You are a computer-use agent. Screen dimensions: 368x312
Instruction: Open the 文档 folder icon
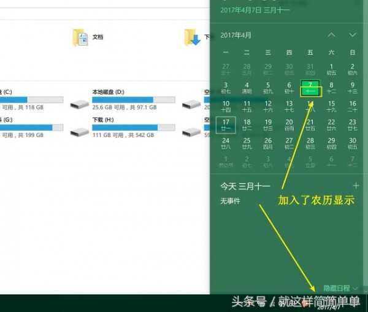click(x=80, y=37)
